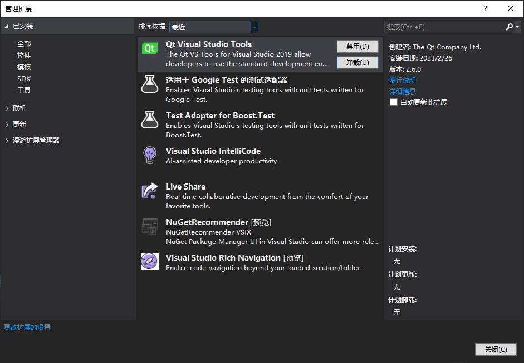Select the SDK category in sidebar

click(24, 79)
